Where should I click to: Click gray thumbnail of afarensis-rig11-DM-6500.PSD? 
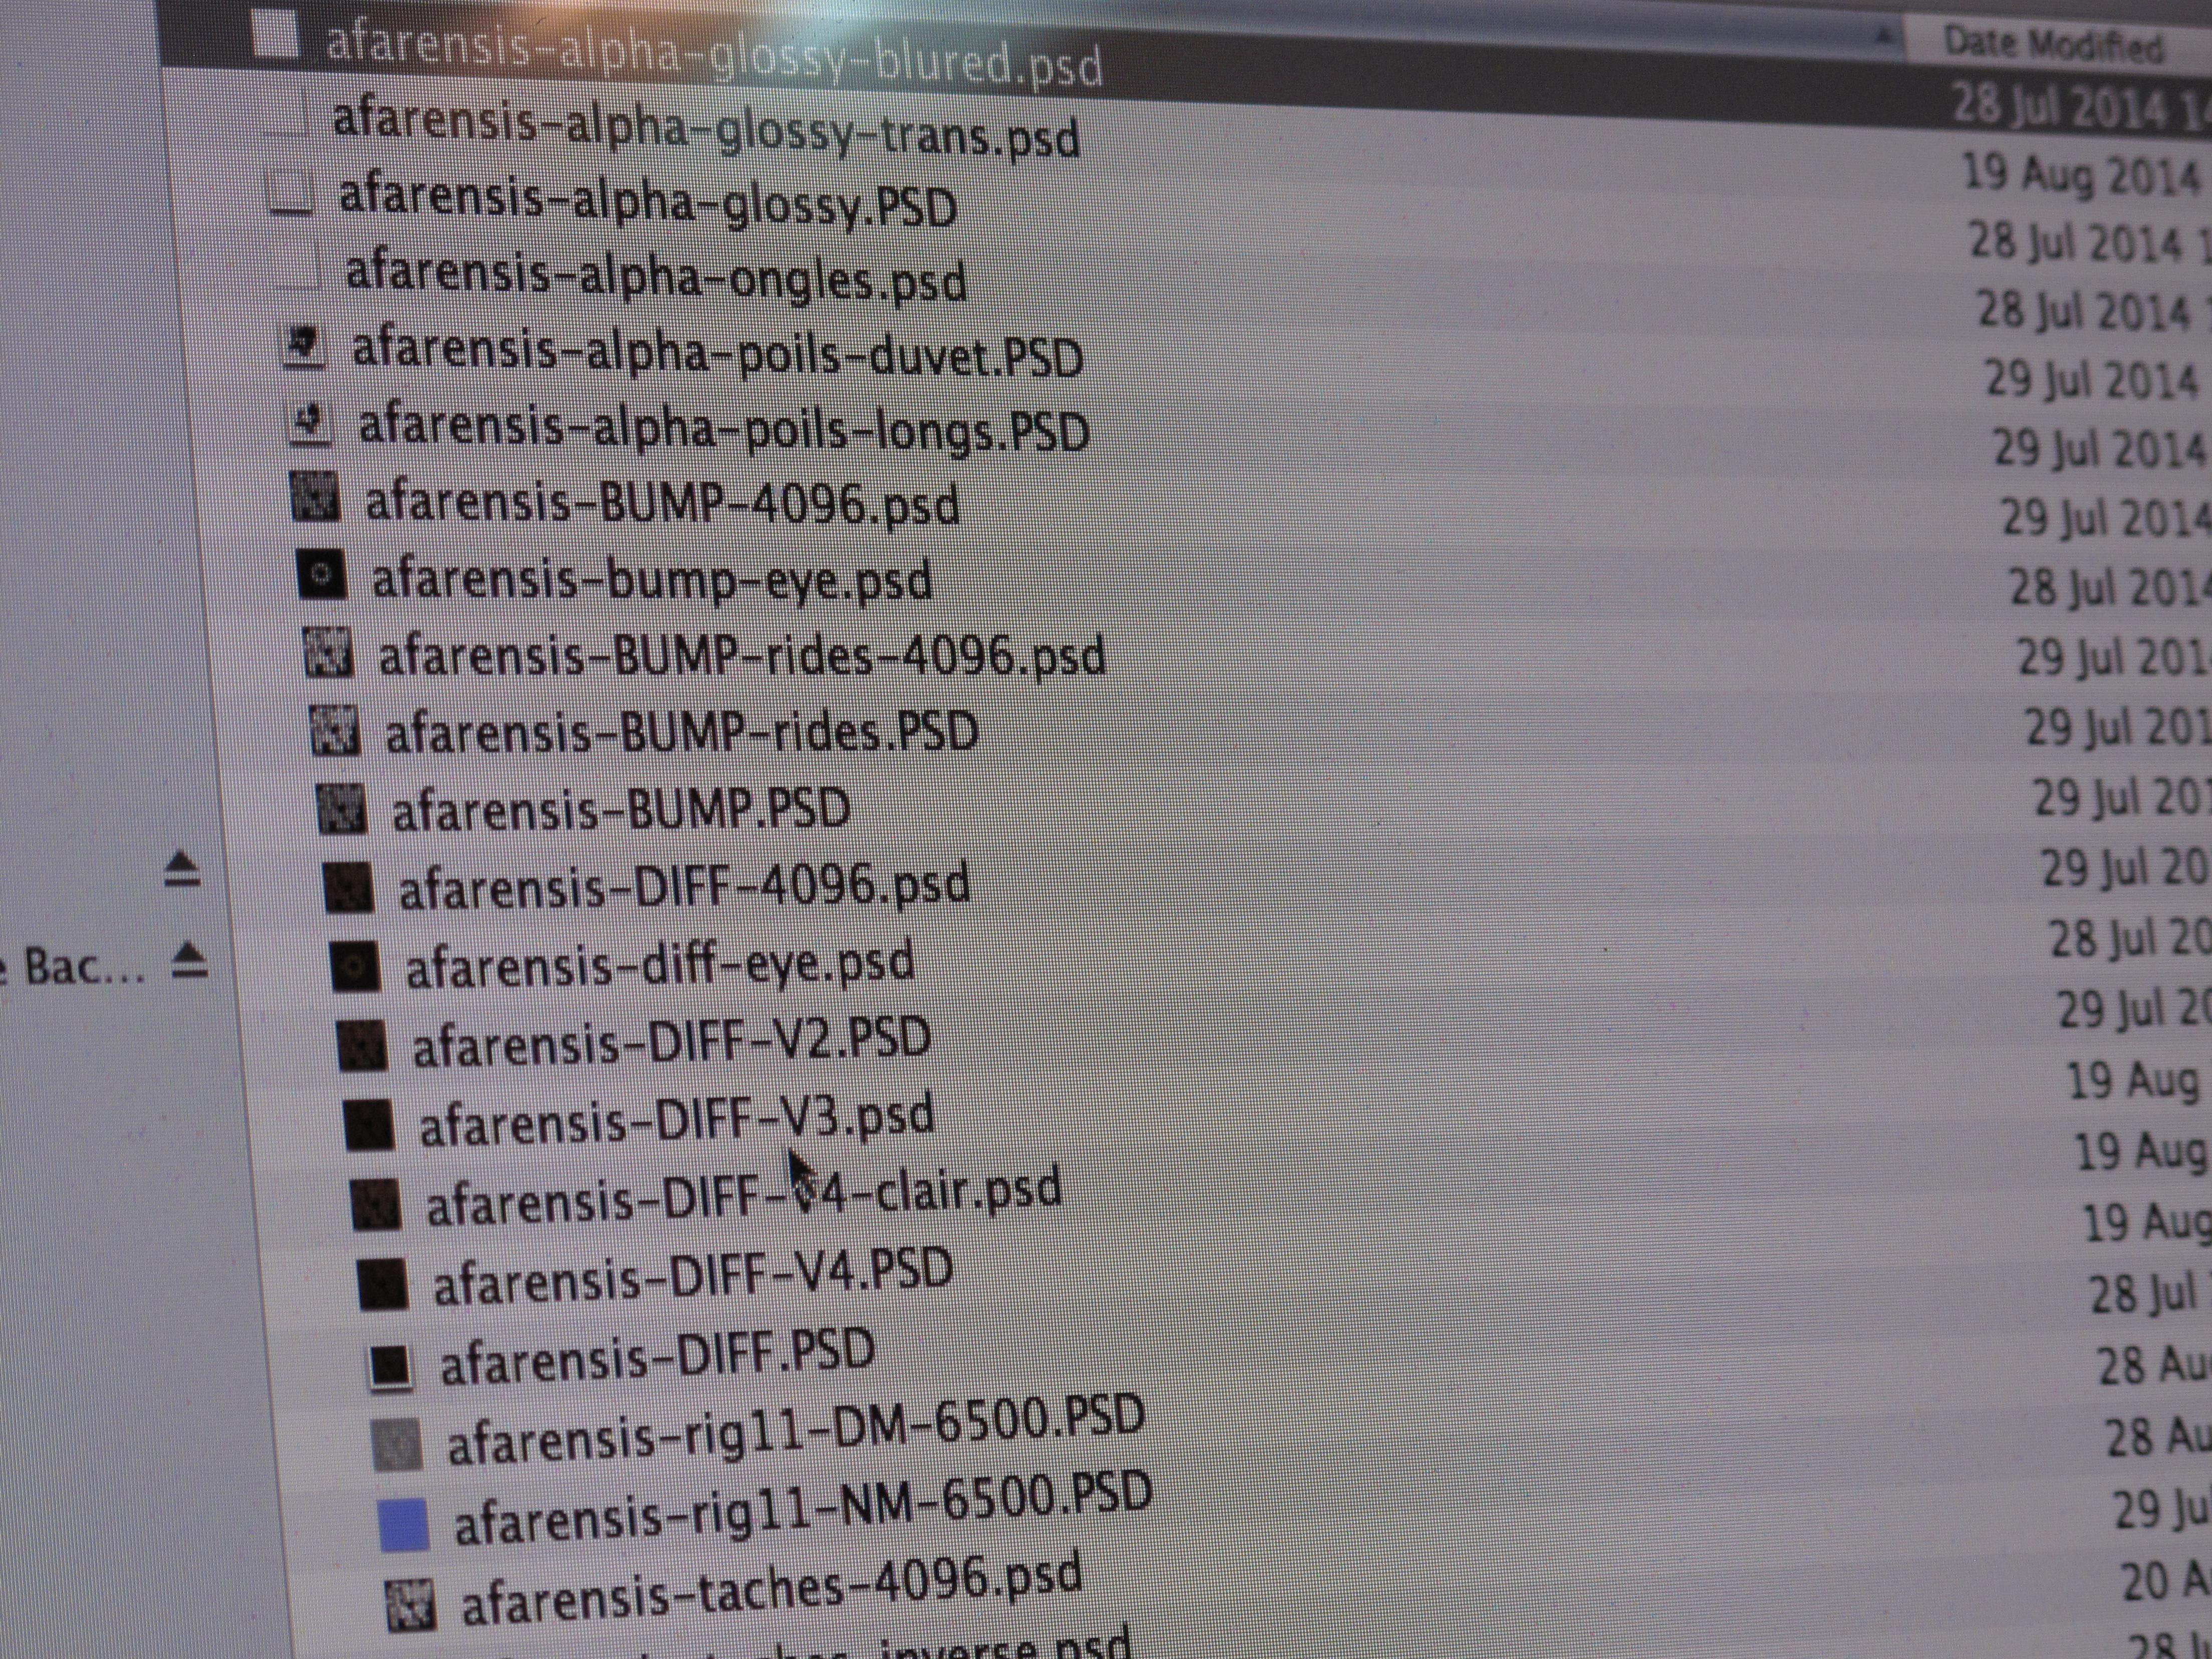coord(397,1446)
